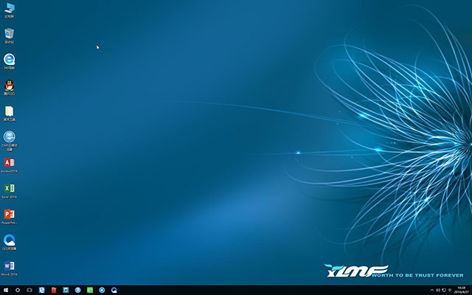This screenshot has width=472, height=295.
Task: Open the Windows Start menu
Action: 5,290
